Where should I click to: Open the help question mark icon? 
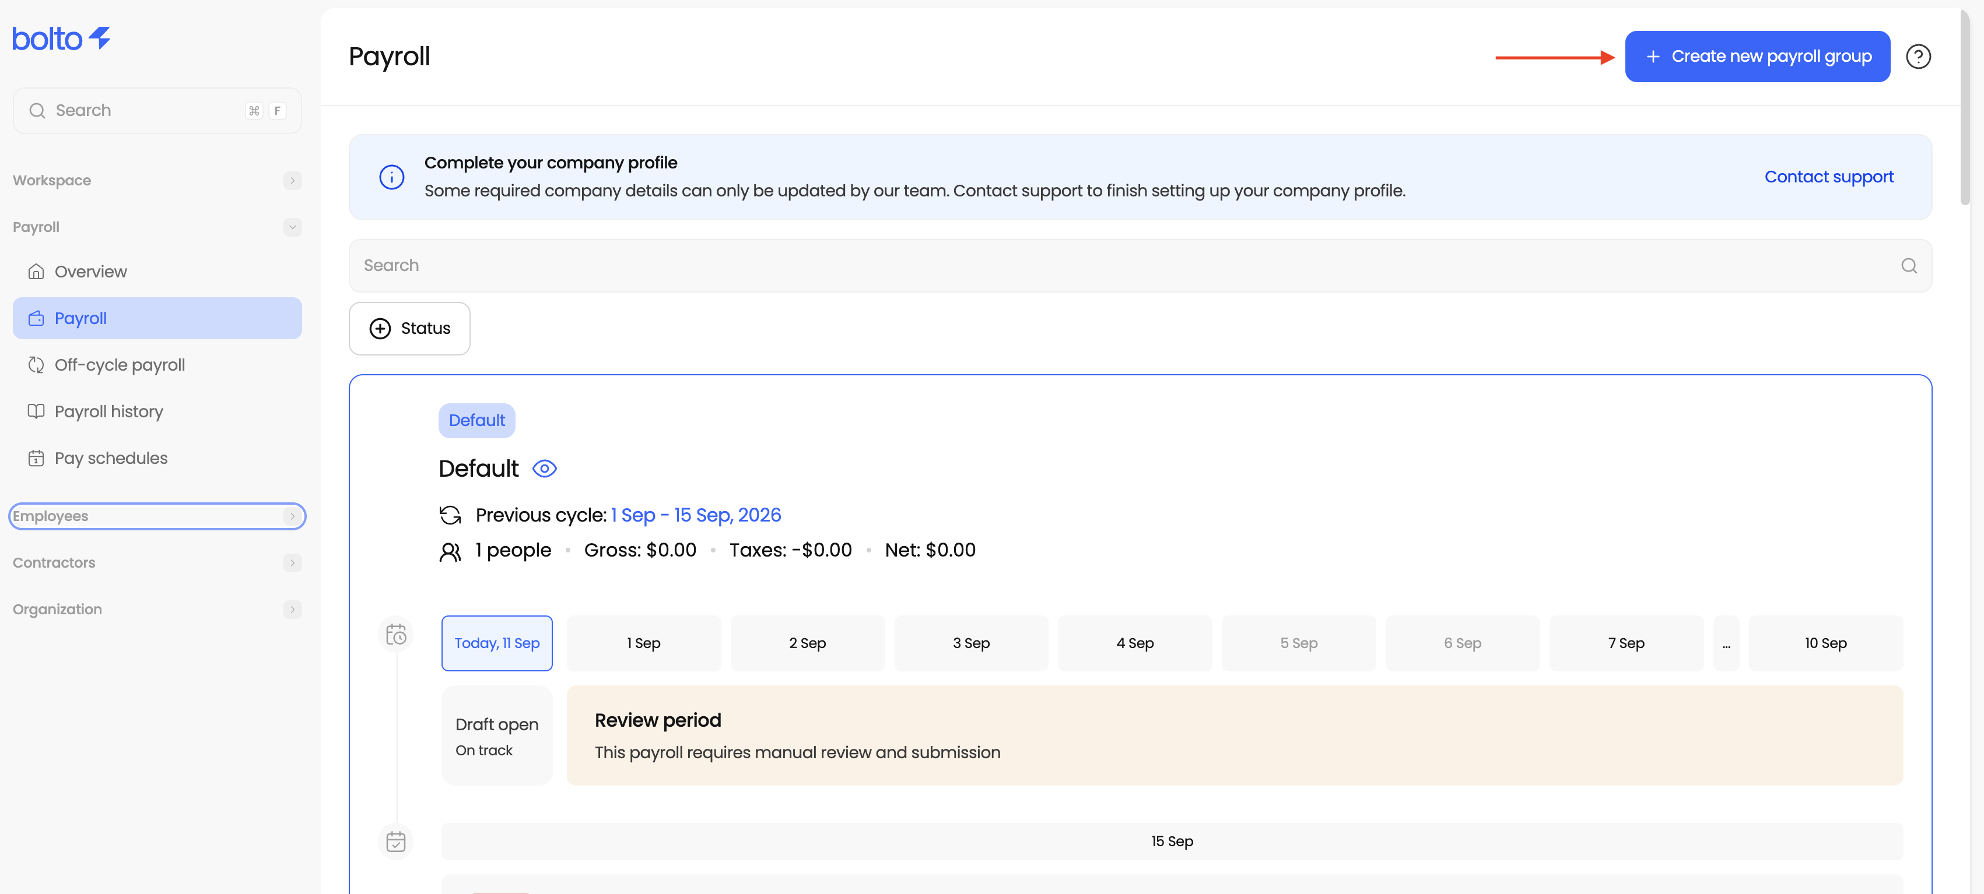click(1918, 56)
